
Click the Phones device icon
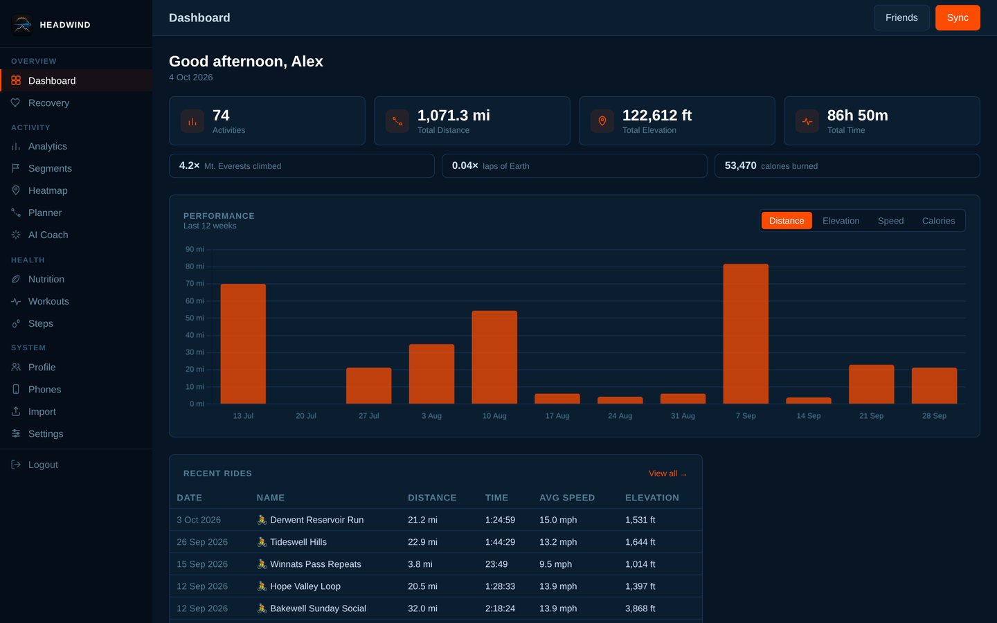click(16, 389)
